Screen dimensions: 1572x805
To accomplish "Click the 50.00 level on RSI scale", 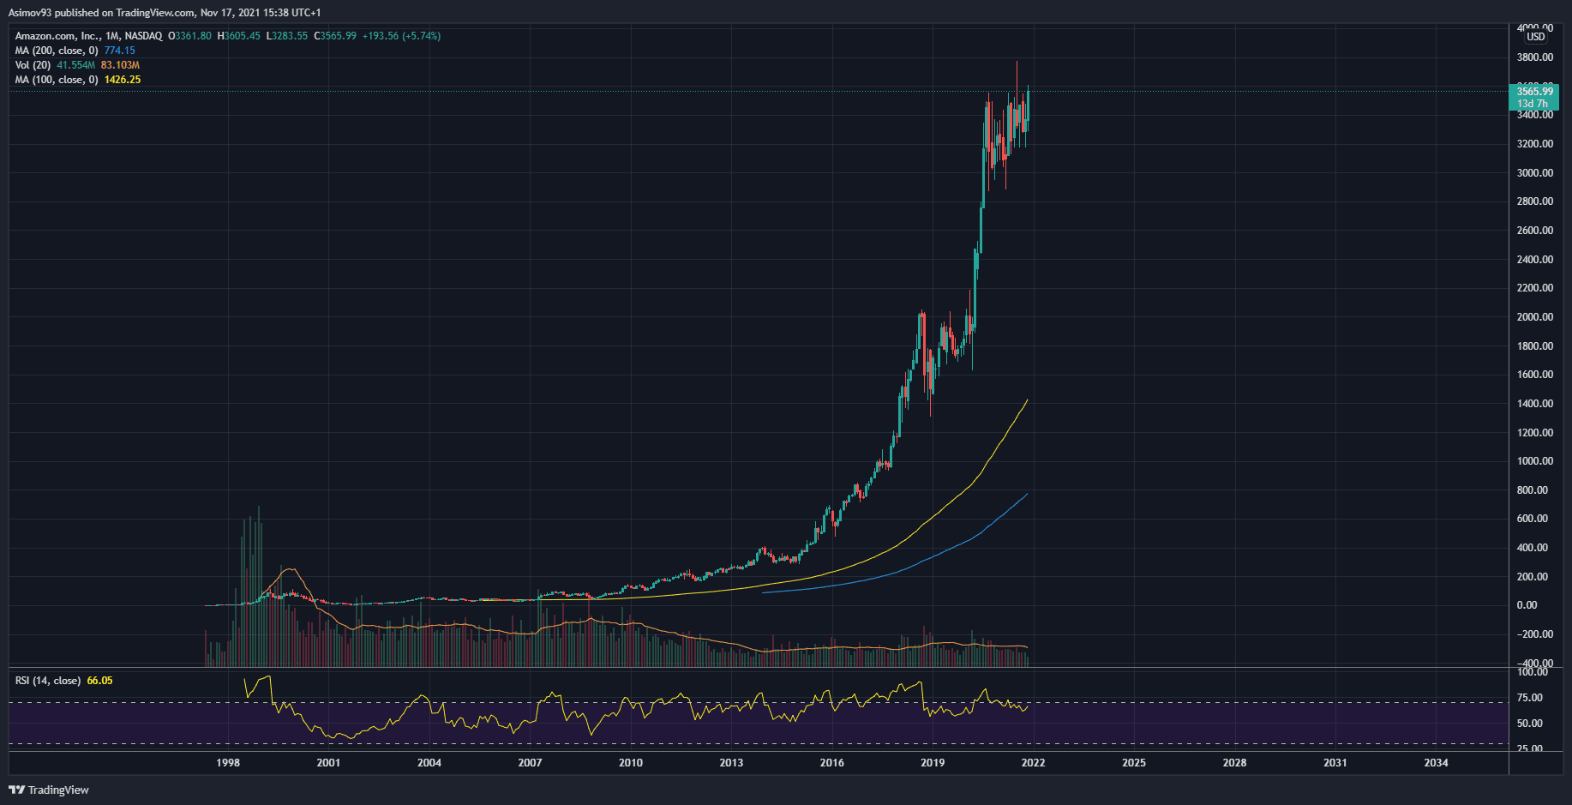I will click(x=1530, y=724).
